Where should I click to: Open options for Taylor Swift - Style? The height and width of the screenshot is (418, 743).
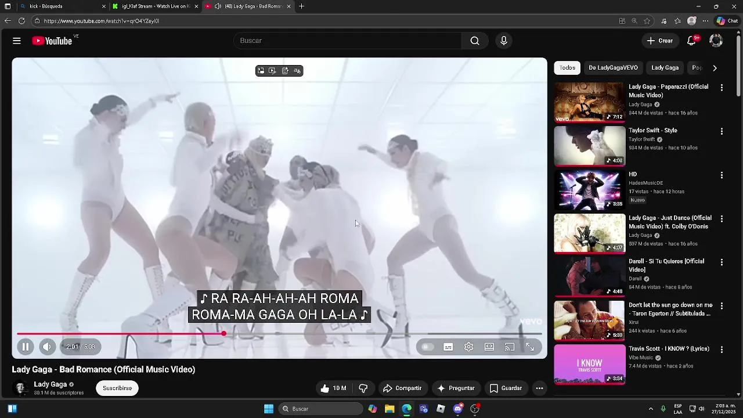tap(722, 132)
